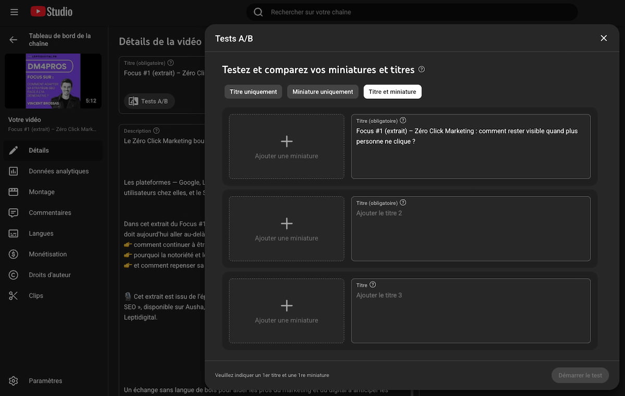Image resolution: width=625 pixels, height=396 pixels.
Task: Open Langues in the sidebar
Action: pyautogui.click(x=53, y=233)
